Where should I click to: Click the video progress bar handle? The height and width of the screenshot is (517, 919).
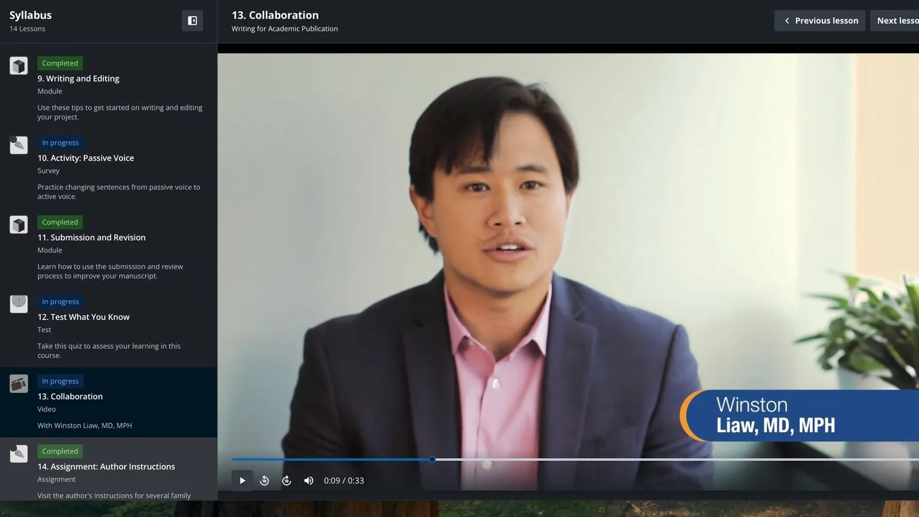pos(433,460)
